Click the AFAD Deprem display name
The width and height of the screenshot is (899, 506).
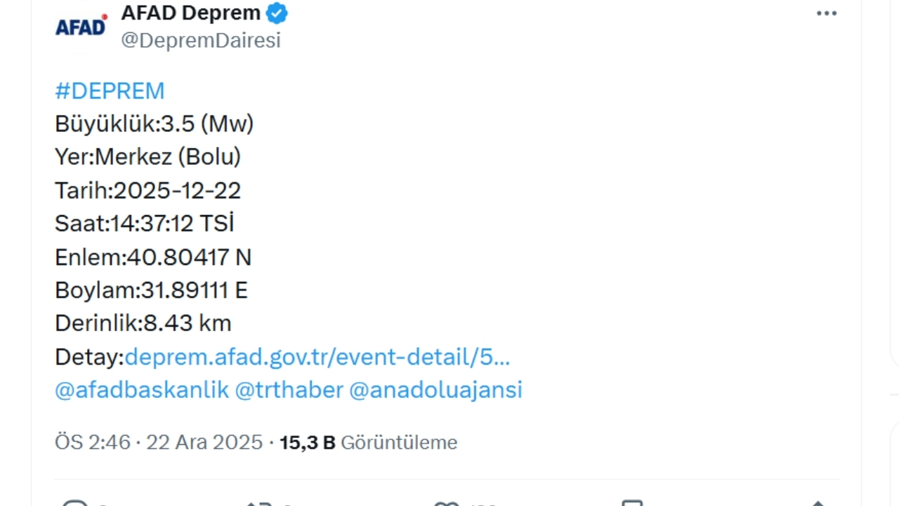tap(190, 13)
